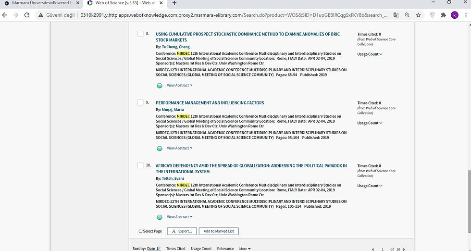The height and width of the screenshot is (251, 471).
Task: Click the page's vertical scrollbar thumb
Action: (x=470, y=201)
